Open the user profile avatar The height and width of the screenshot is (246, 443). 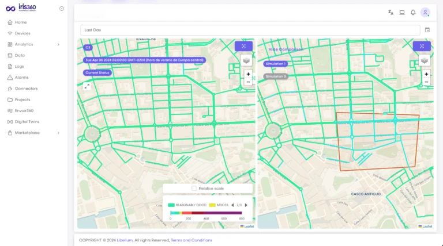(x=425, y=13)
